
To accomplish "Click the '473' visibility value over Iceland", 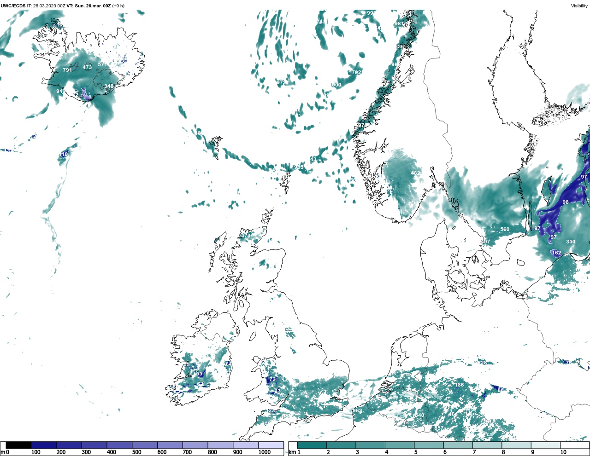I will tap(87, 67).
